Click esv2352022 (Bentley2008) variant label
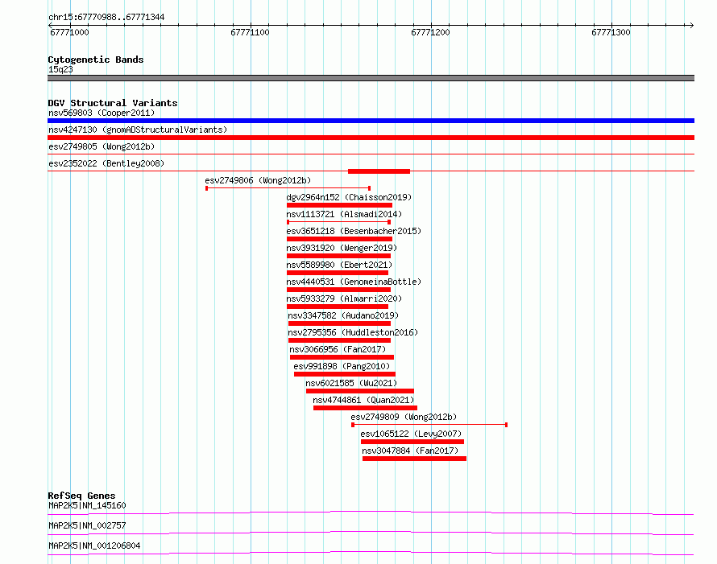Image resolution: width=717 pixels, height=564 pixels. (x=106, y=163)
